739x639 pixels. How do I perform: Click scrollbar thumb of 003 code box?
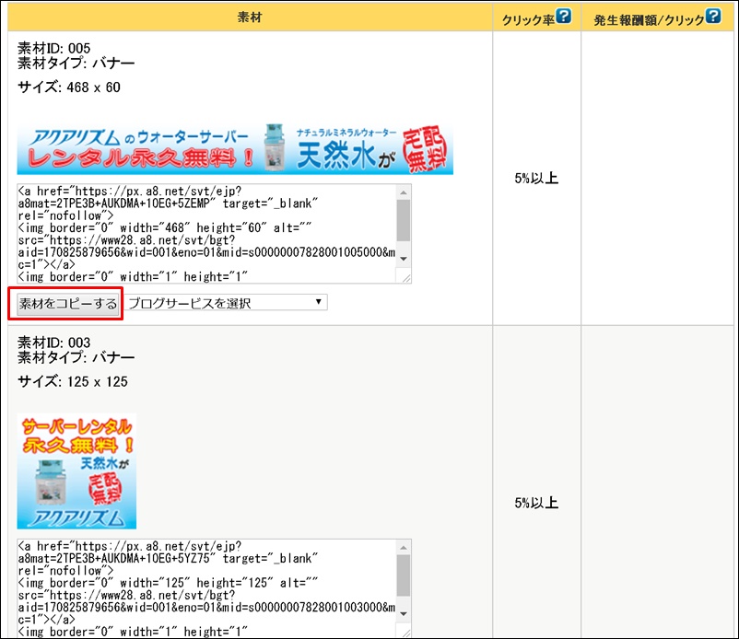404,575
